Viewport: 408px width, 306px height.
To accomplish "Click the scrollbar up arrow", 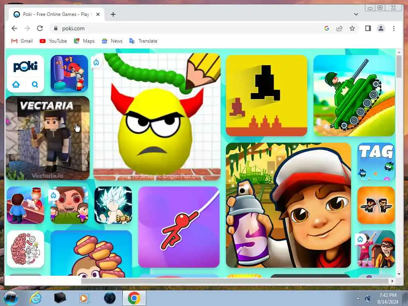I will click(x=399, y=52).
